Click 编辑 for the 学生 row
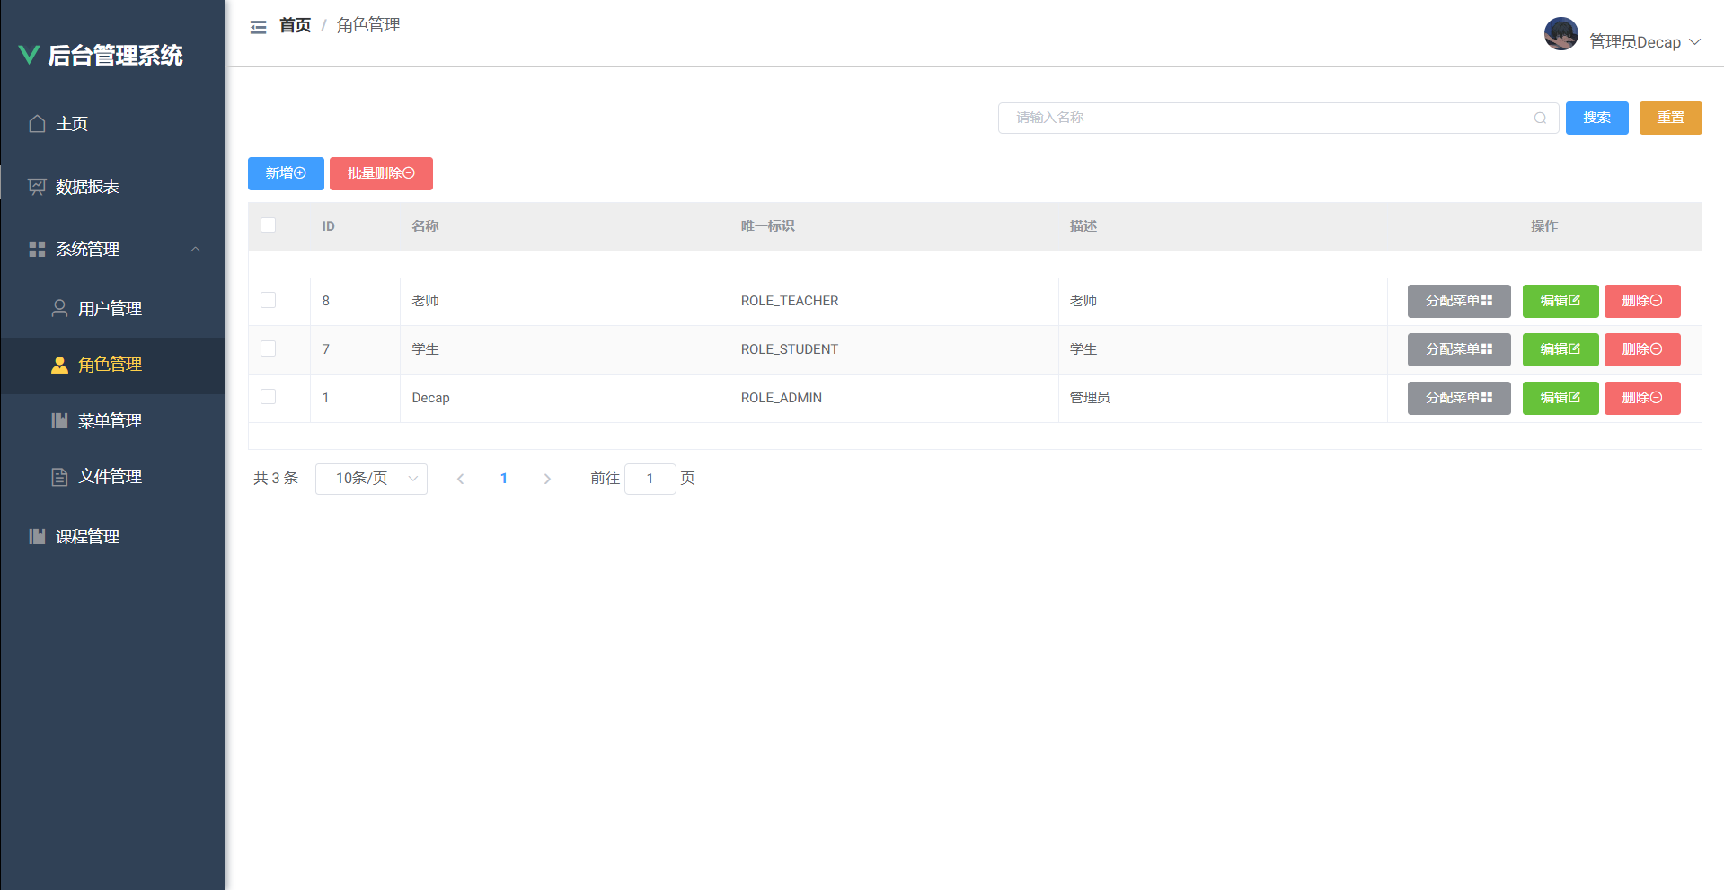The width and height of the screenshot is (1724, 890). click(x=1560, y=349)
